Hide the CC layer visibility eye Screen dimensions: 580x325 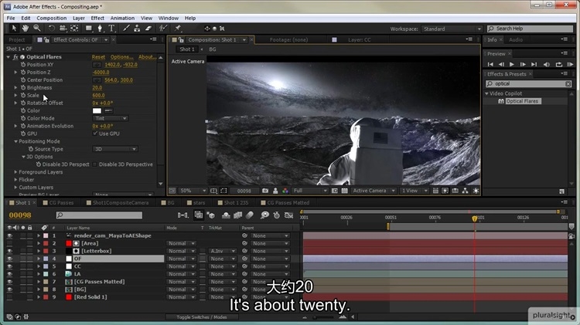click(9, 266)
